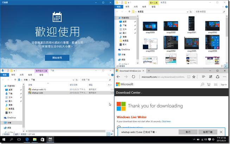Open new tab with plus icon in Edge
This screenshot has width=230, height=144.
point(149,71)
